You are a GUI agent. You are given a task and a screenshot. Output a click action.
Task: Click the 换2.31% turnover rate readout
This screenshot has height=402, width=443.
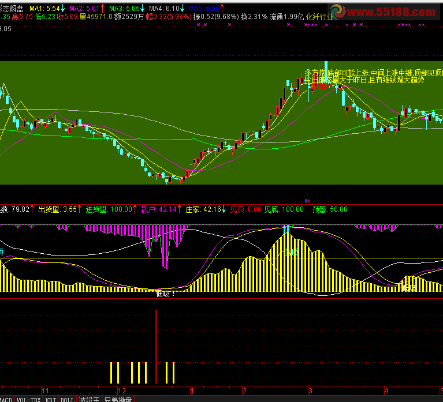pos(254,17)
